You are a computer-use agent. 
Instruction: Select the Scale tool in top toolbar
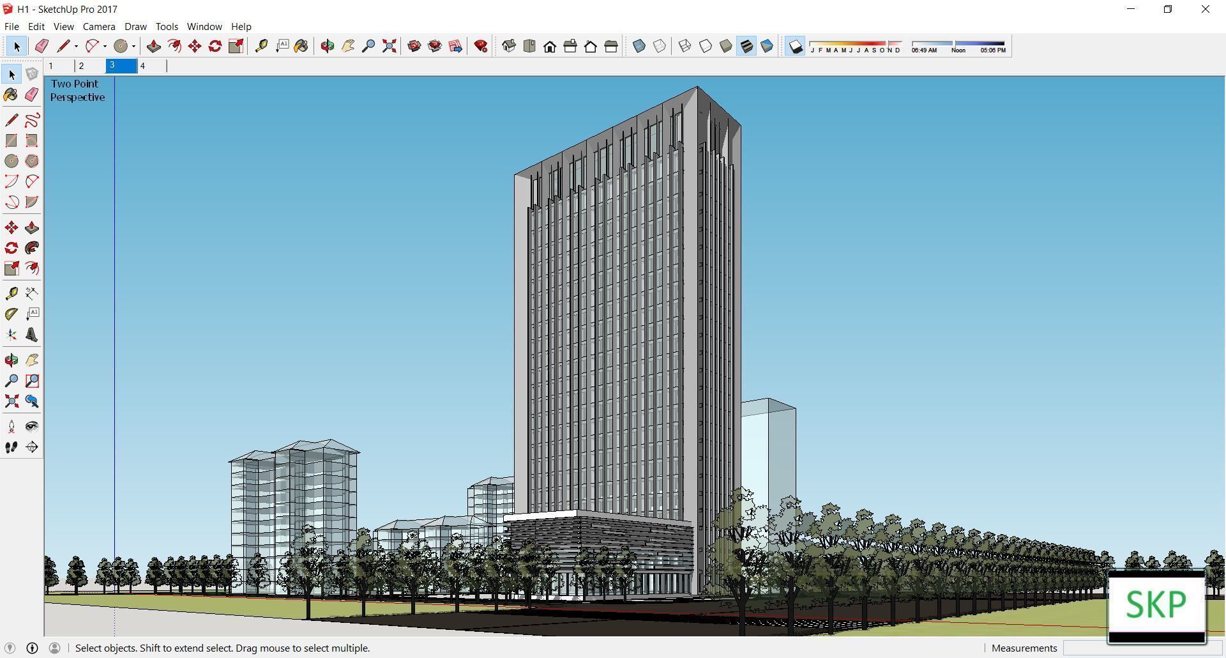click(x=236, y=46)
